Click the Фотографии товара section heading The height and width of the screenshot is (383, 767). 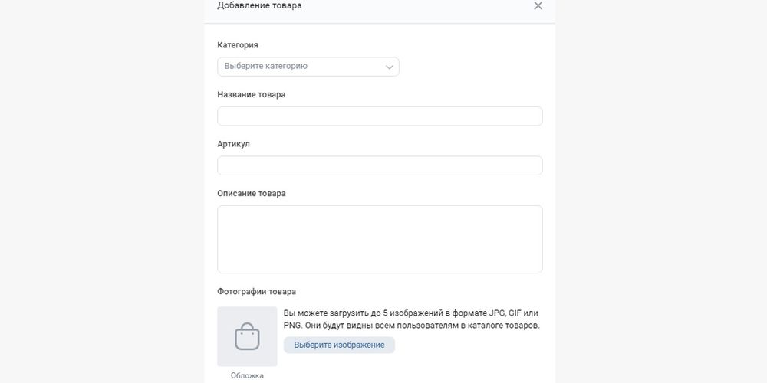click(x=256, y=292)
